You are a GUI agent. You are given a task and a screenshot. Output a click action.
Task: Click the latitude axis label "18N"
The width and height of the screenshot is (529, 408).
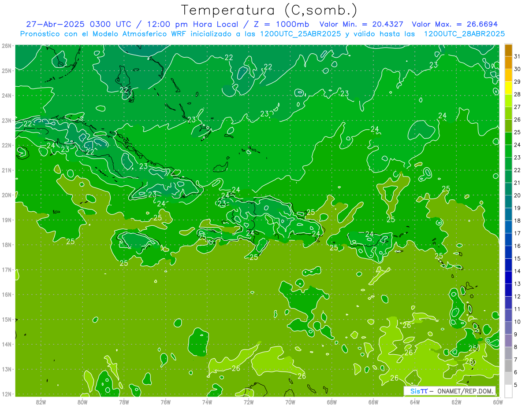7,245
